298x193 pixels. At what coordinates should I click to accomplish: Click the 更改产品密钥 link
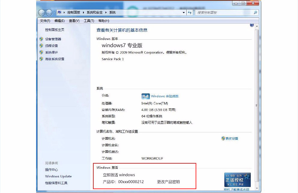pos(168,182)
